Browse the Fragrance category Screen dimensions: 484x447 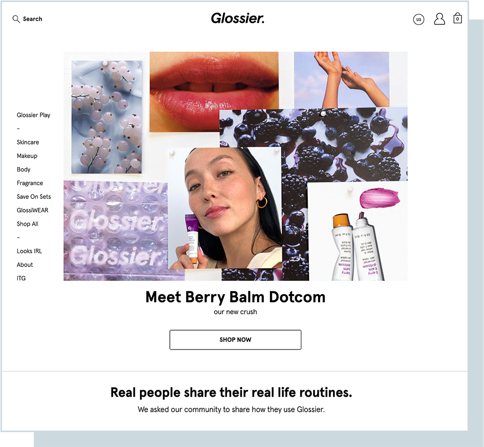pyautogui.click(x=30, y=183)
